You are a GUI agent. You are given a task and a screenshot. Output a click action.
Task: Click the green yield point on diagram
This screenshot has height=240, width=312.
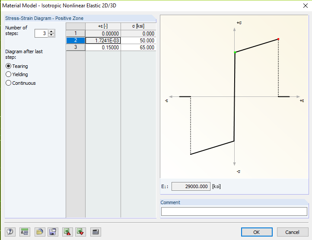click(x=235, y=52)
